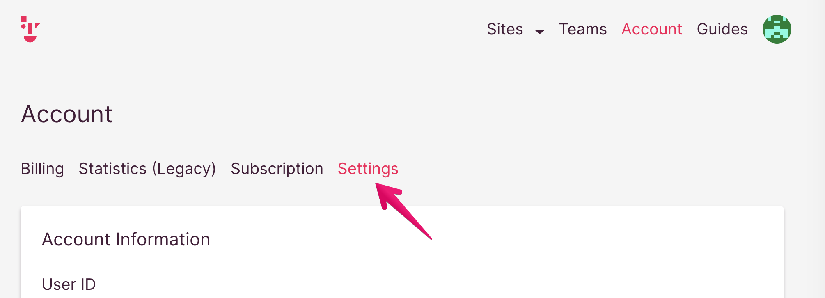Click the Account Information section heading
Image resolution: width=825 pixels, height=298 pixels.
coord(126,239)
